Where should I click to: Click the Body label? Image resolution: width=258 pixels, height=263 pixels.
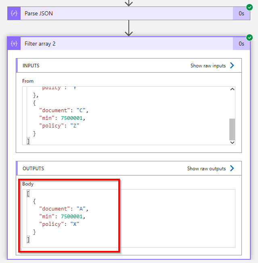coord(28,184)
